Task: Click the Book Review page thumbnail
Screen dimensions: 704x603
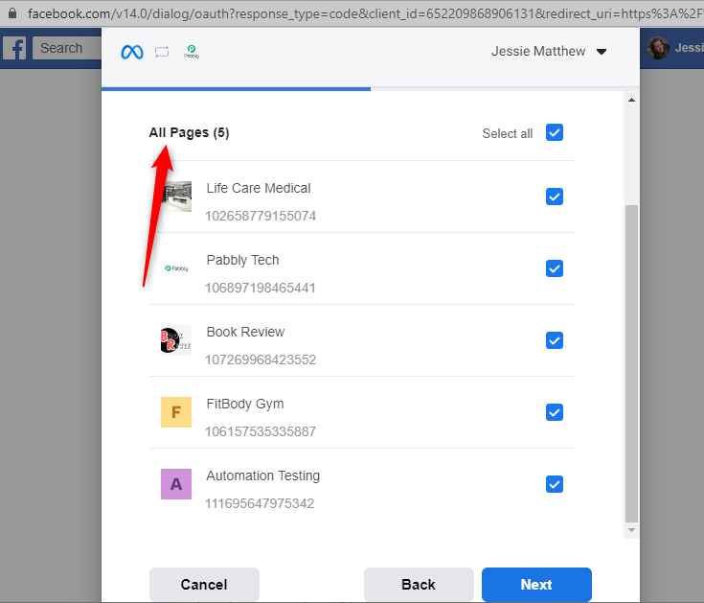Action: pyautogui.click(x=176, y=340)
